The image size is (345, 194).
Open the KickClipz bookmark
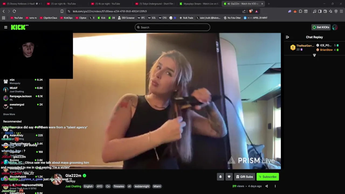tap(66, 18)
